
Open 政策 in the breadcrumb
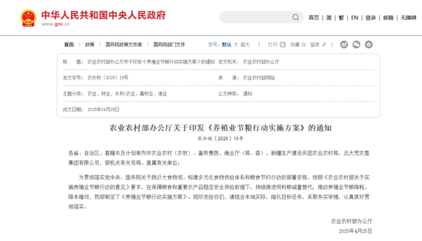tap(90, 45)
